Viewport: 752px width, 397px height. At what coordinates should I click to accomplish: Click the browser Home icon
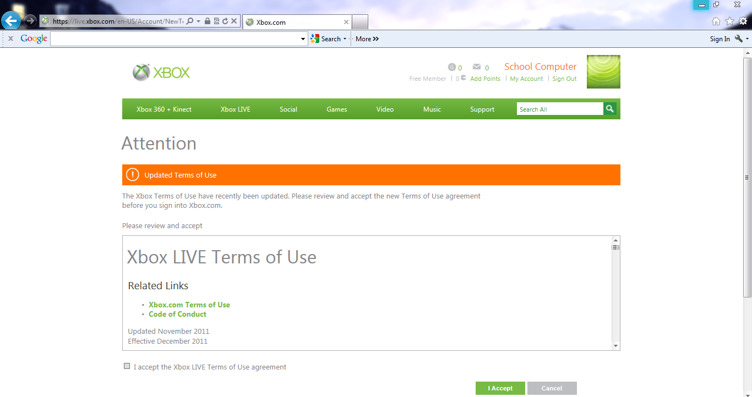(x=716, y=21)
